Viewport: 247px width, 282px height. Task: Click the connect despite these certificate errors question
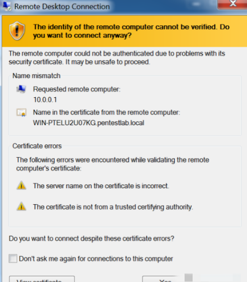pos(91,239)
